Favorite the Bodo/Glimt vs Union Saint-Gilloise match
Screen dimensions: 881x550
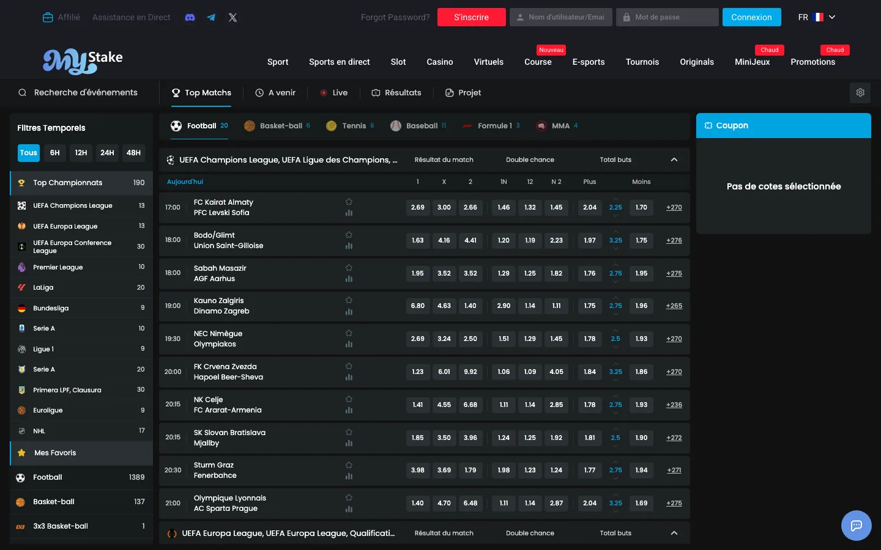pyautogui.click(x=349, y=235)
